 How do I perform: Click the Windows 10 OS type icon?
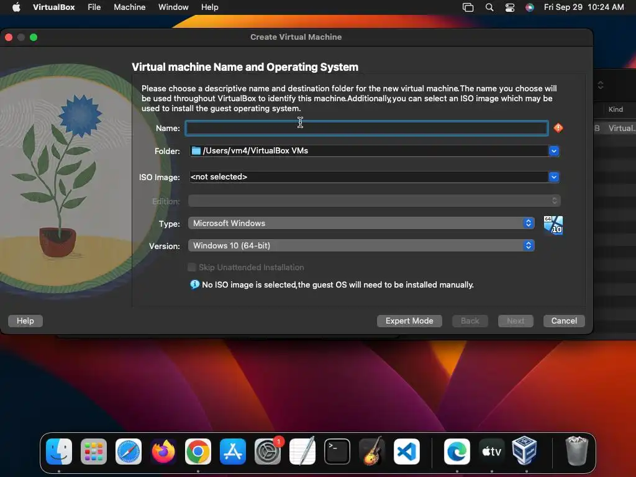tap(553, 225)
